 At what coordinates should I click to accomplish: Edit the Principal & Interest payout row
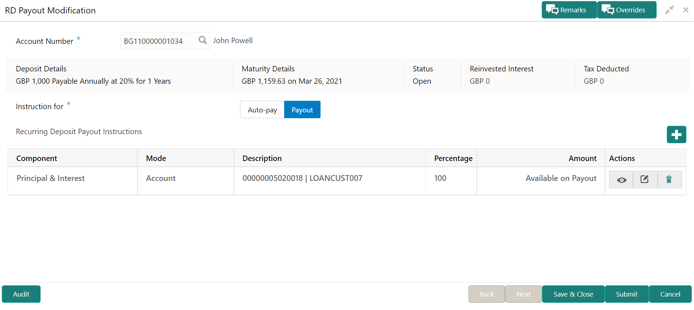(x=645, y=179)
